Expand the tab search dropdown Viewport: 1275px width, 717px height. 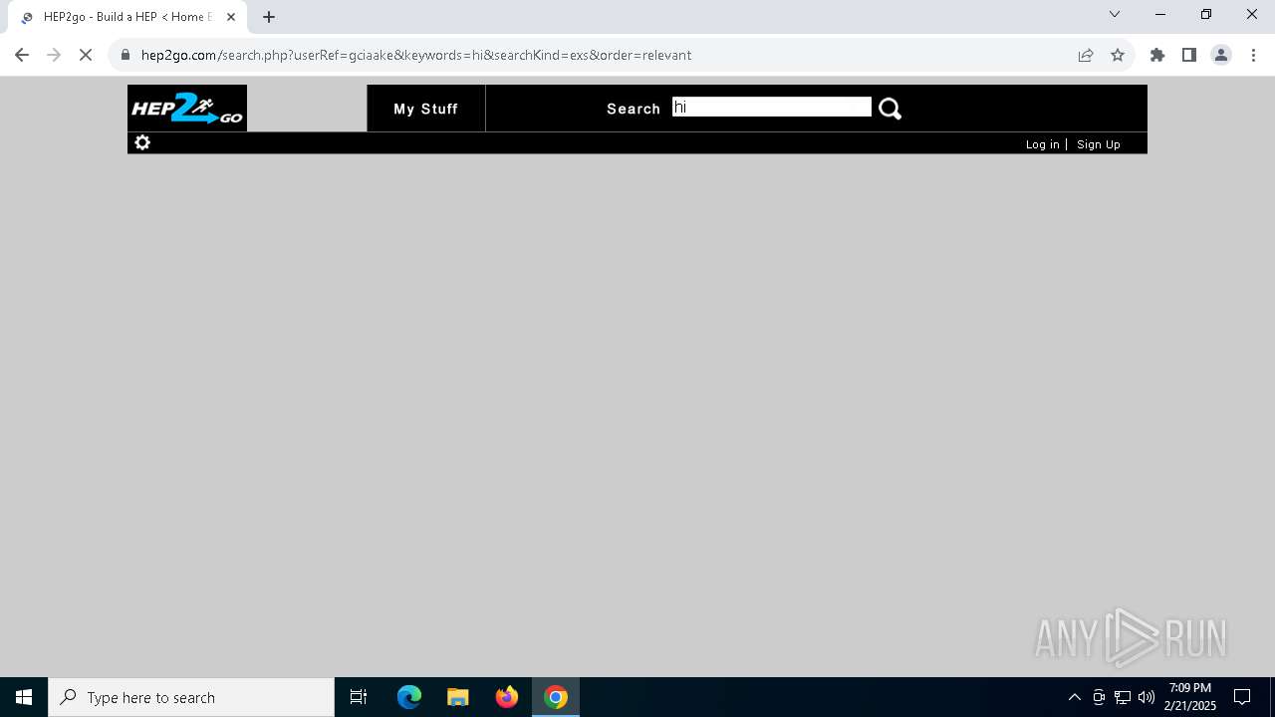click(1115, 14)
